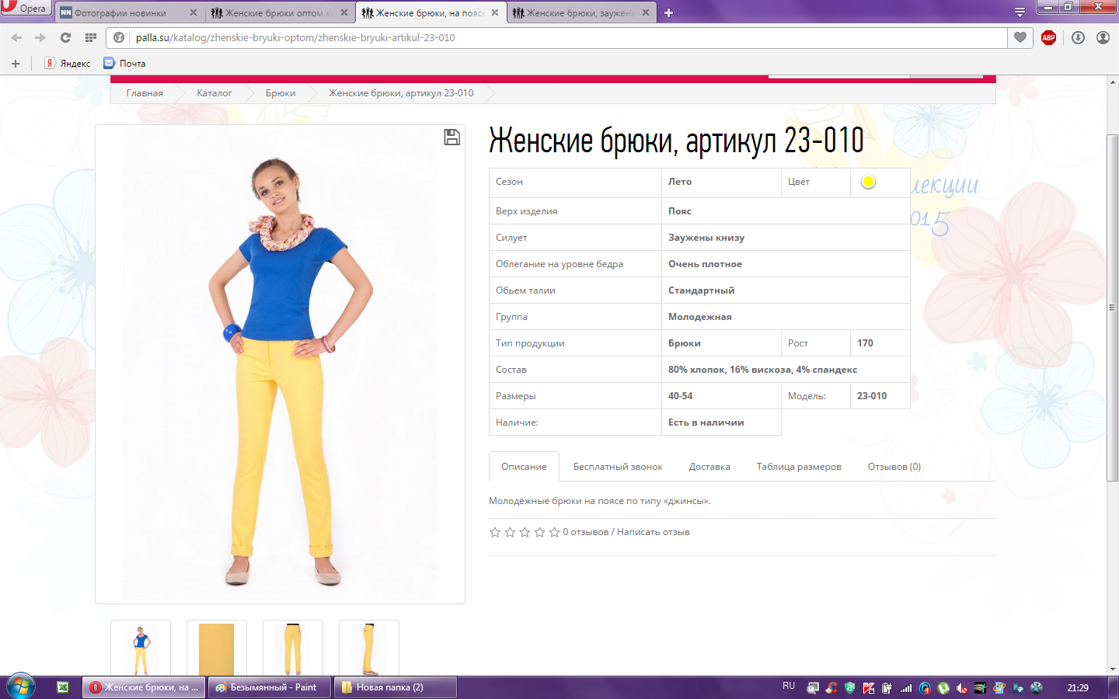
Task: Open the Таблица размеров tab
Action: tap(799, 467)
